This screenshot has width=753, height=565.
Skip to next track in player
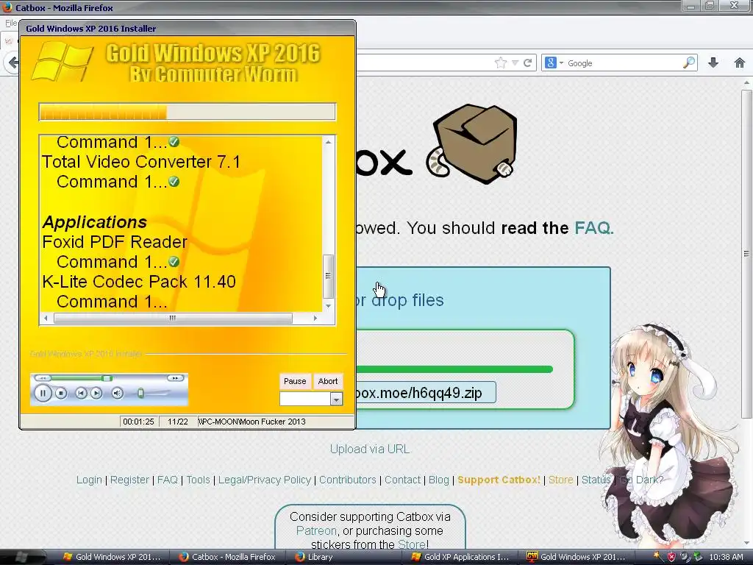click(x=96, y=394)
